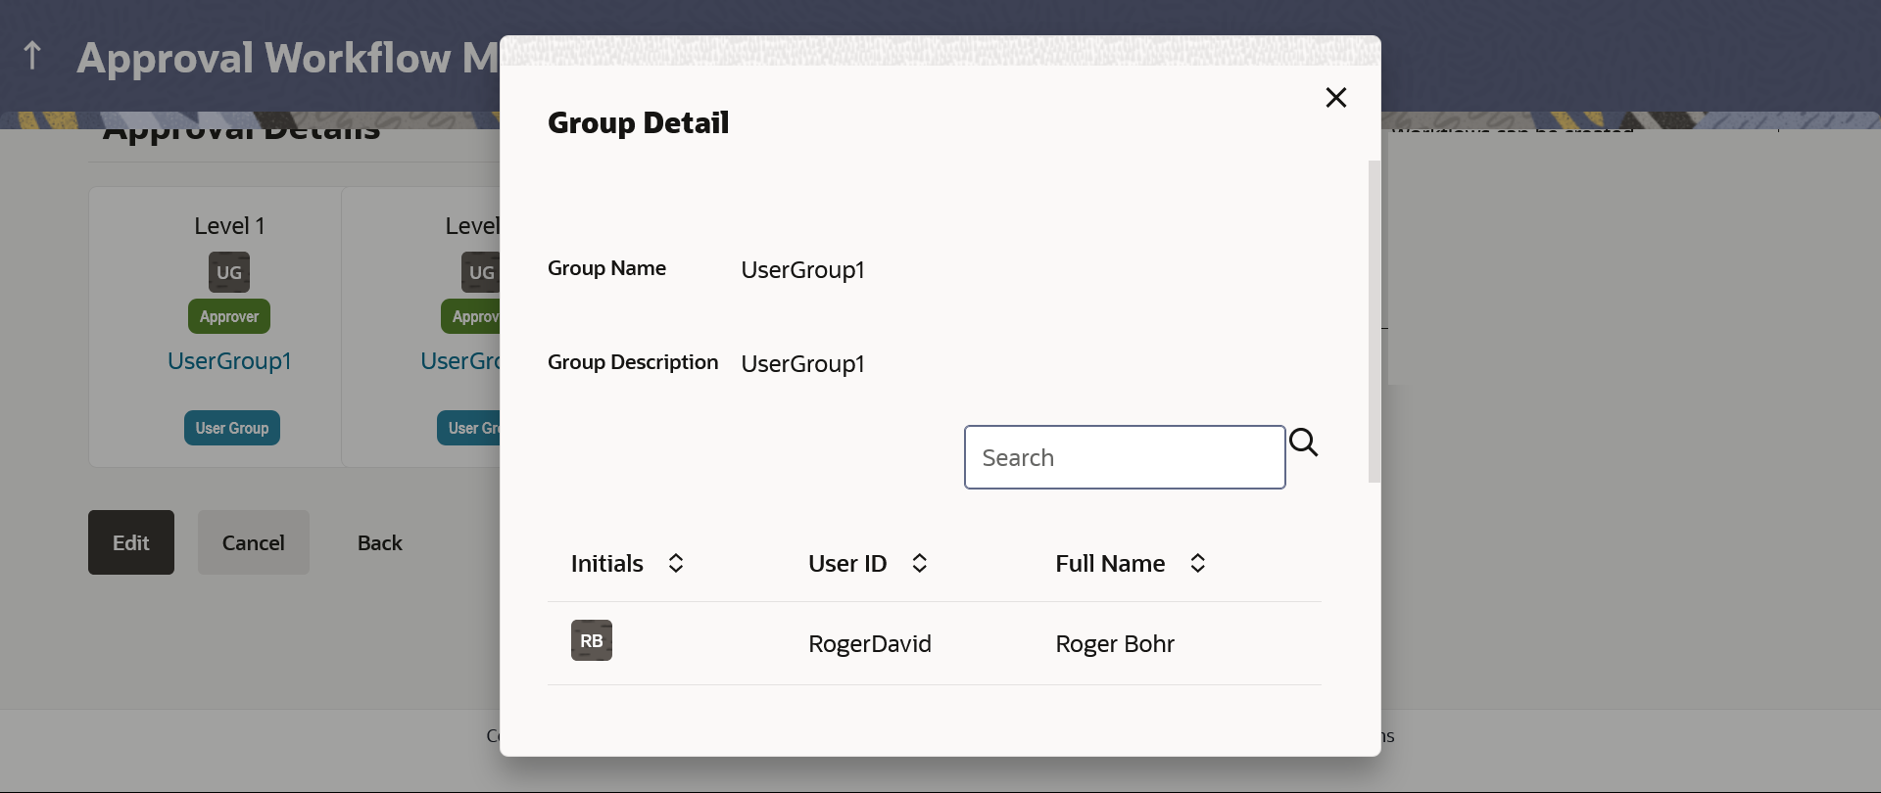Screen dimensions: 1881x793
Task: Click the Full Name column header
Action: click(1110, 564)
